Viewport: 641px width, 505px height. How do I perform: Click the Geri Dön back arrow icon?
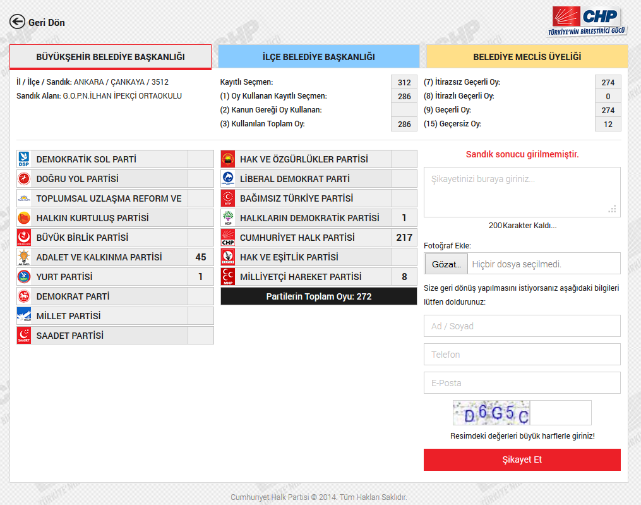[17, 21]
